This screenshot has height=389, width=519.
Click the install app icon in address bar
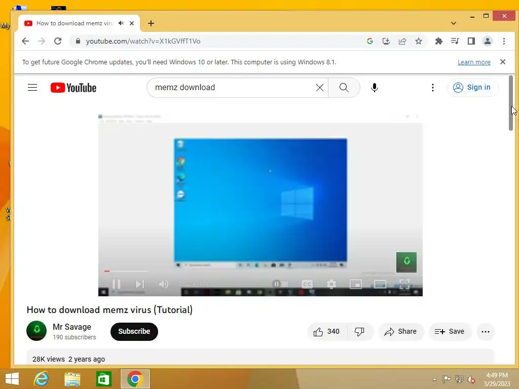tap(386, 41)
